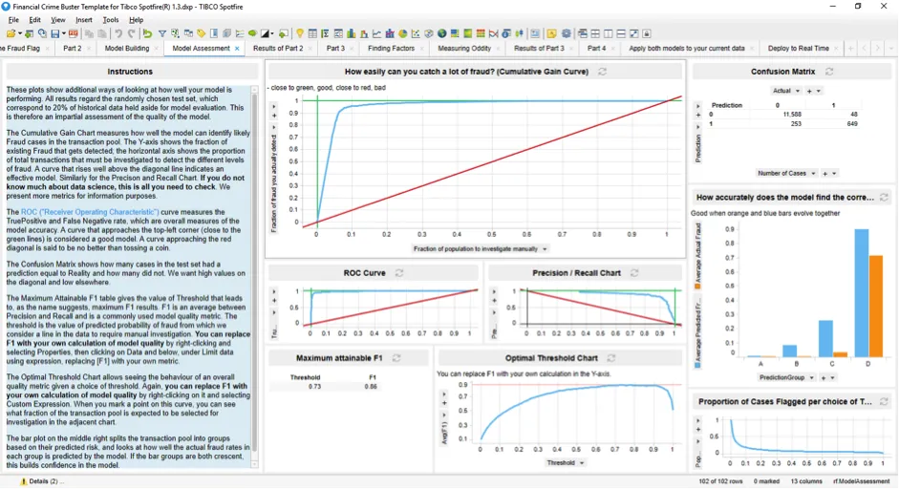Click orange Average Actual Fraud legend swatch
The height and width of the screenshot is (489, 899).
click(x=697, y=285)
